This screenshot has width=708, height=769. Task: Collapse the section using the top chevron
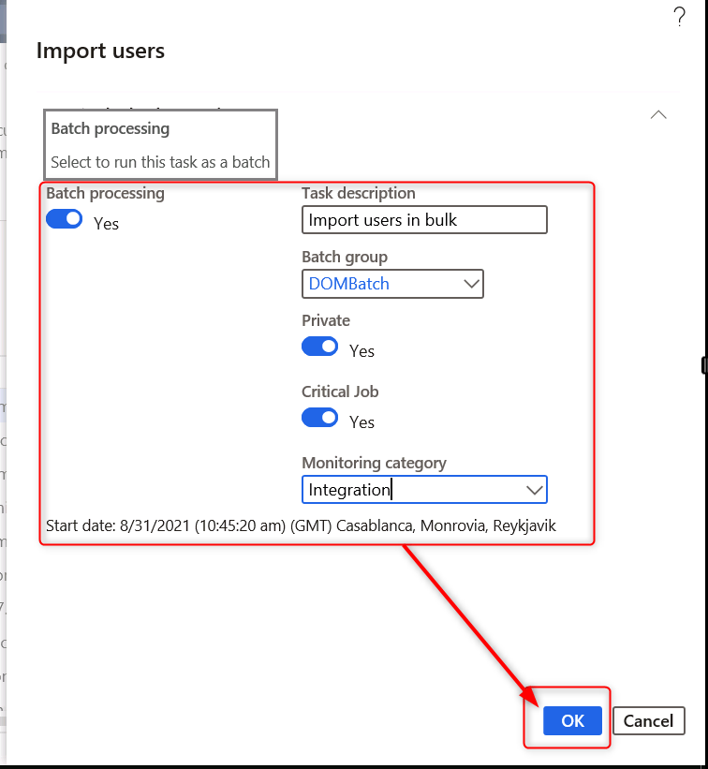point(658,115)
